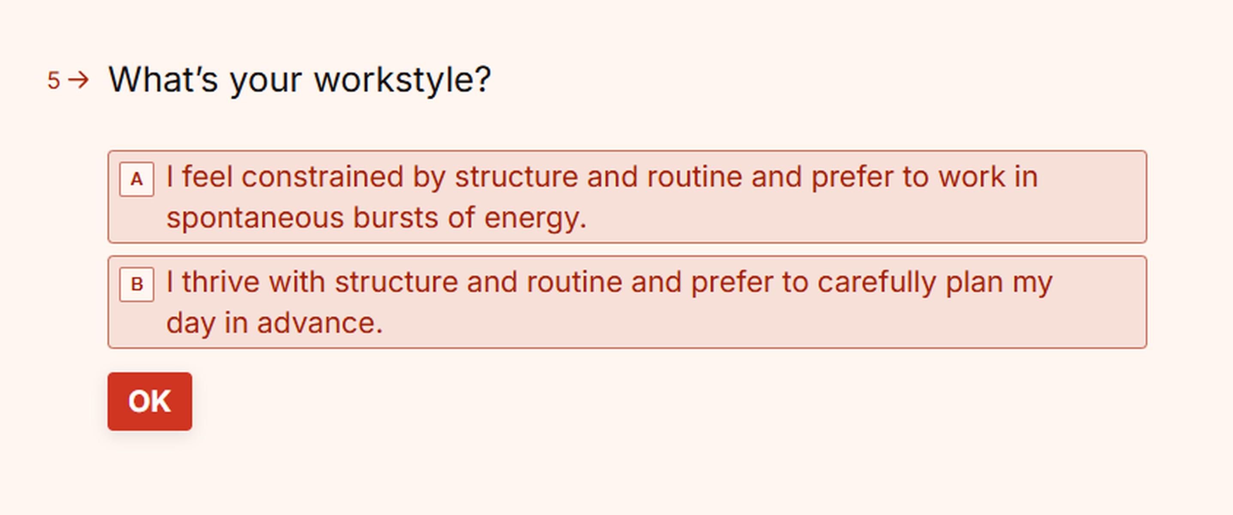Select the "I thrive with structure" option

[627, 302]
